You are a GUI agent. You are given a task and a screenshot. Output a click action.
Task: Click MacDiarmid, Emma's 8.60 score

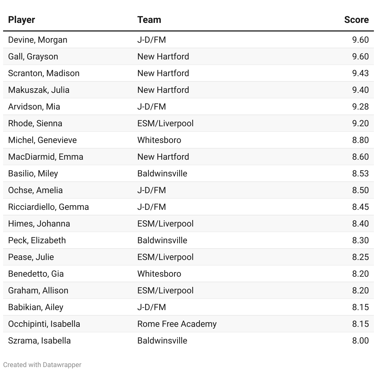click(360, 157)
